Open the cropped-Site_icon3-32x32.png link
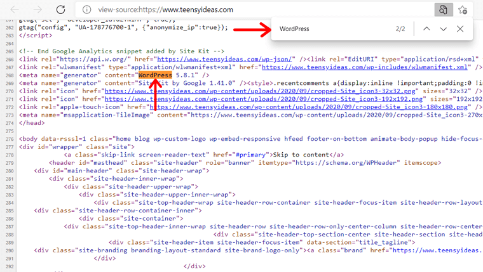Viewport: 483px width, 272px height. 260,91
